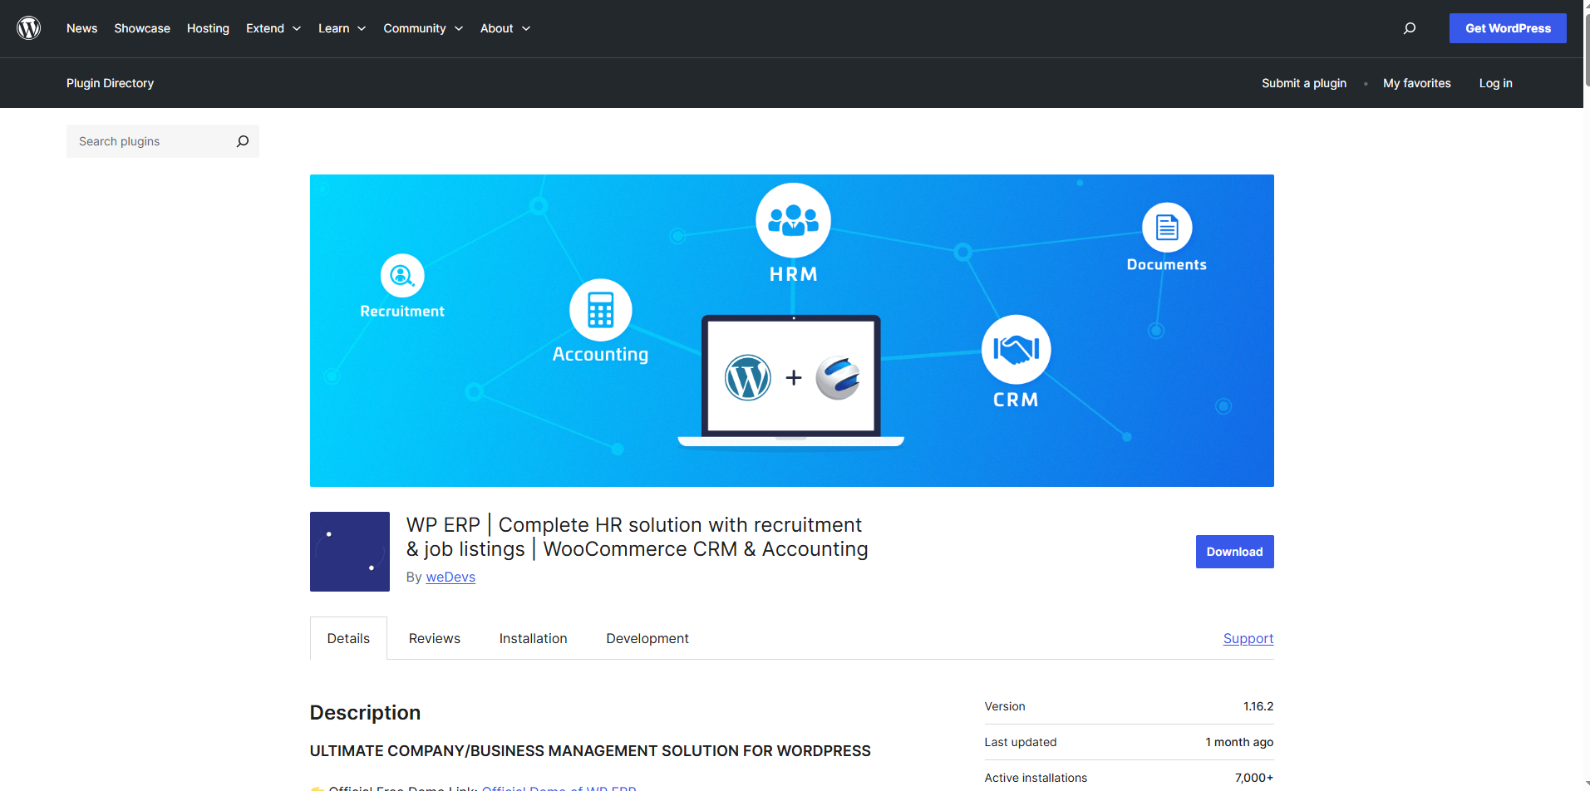Image resolution: width=1590 pixels, height=791 pixels.
Task: Click the CRM handshake icon in banner
Action: point(1016,350)
